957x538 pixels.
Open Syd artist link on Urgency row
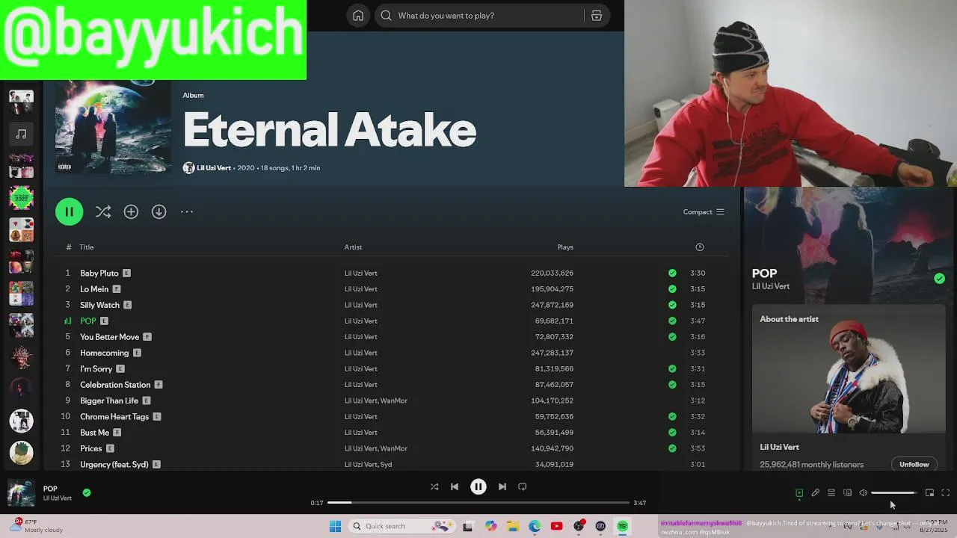coord(386,465)
